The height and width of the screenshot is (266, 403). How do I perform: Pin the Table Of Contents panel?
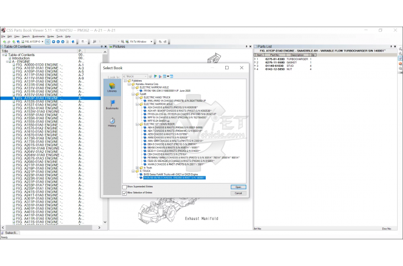[101, 47]
